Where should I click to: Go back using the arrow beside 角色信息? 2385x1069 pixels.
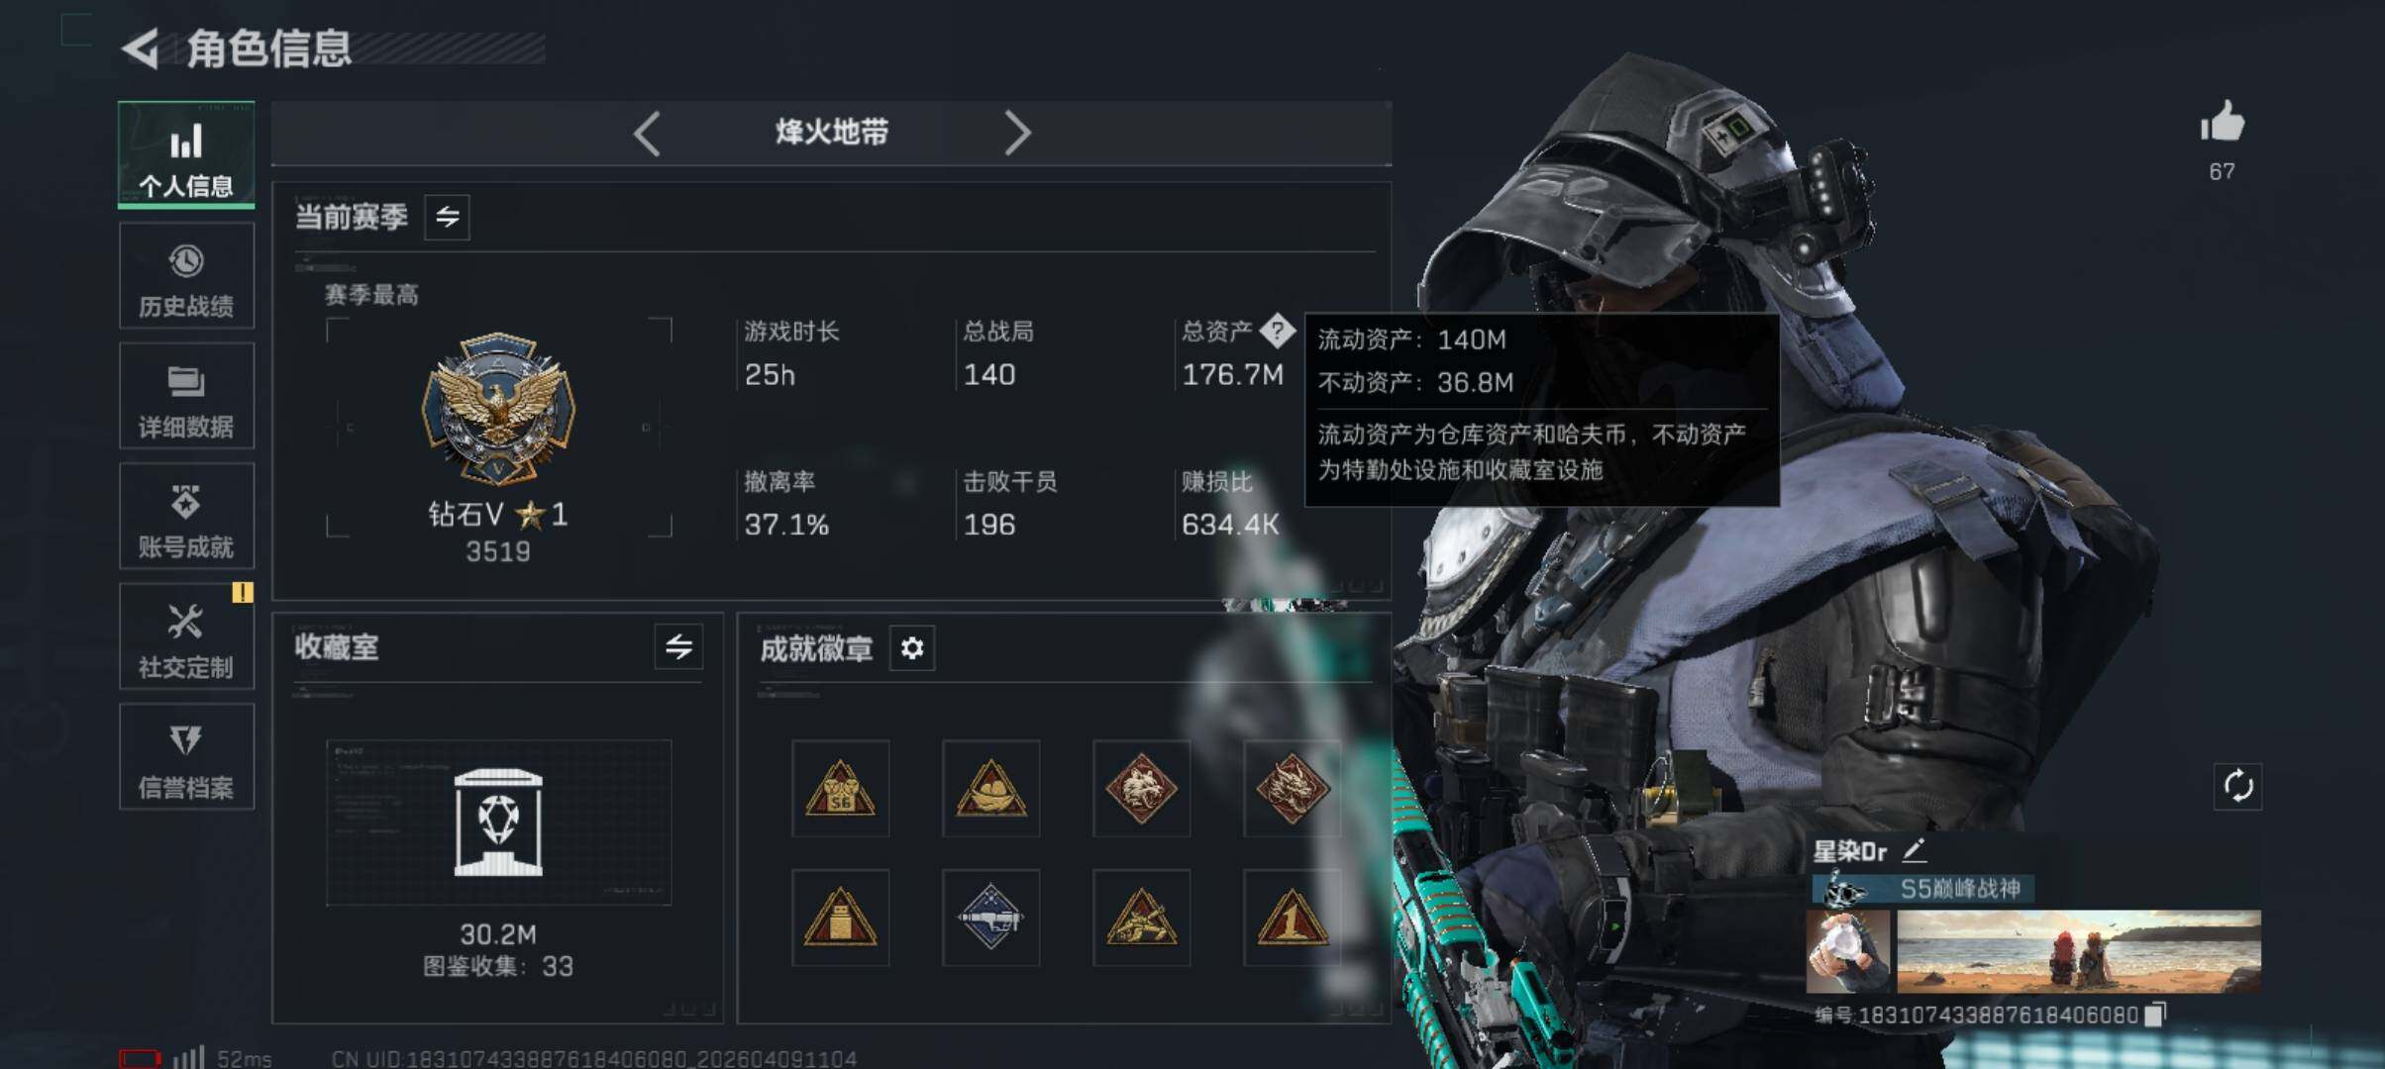click(x=141, y=48)
